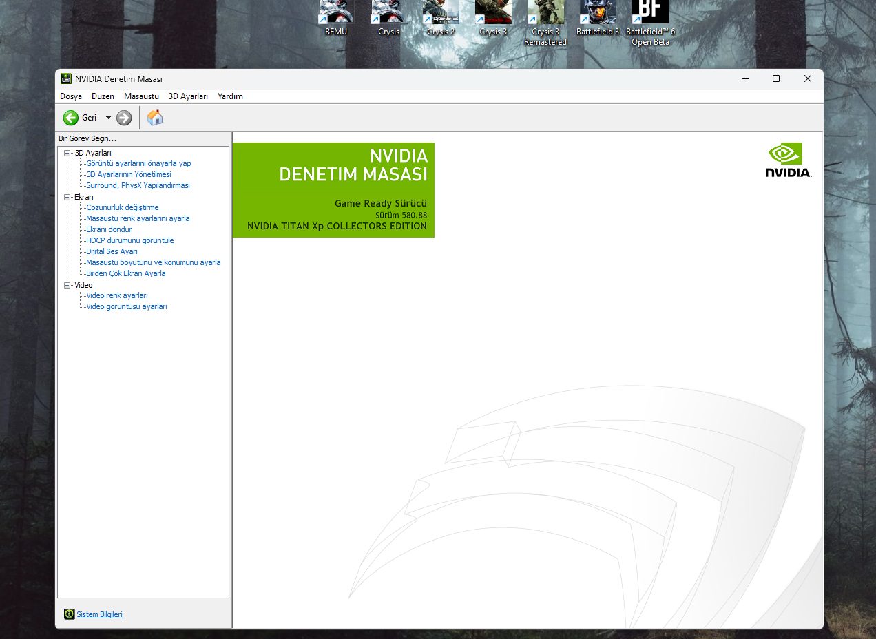876x639 pixels.
Task: Collapse the Video tree node
Action: (67, 285)
